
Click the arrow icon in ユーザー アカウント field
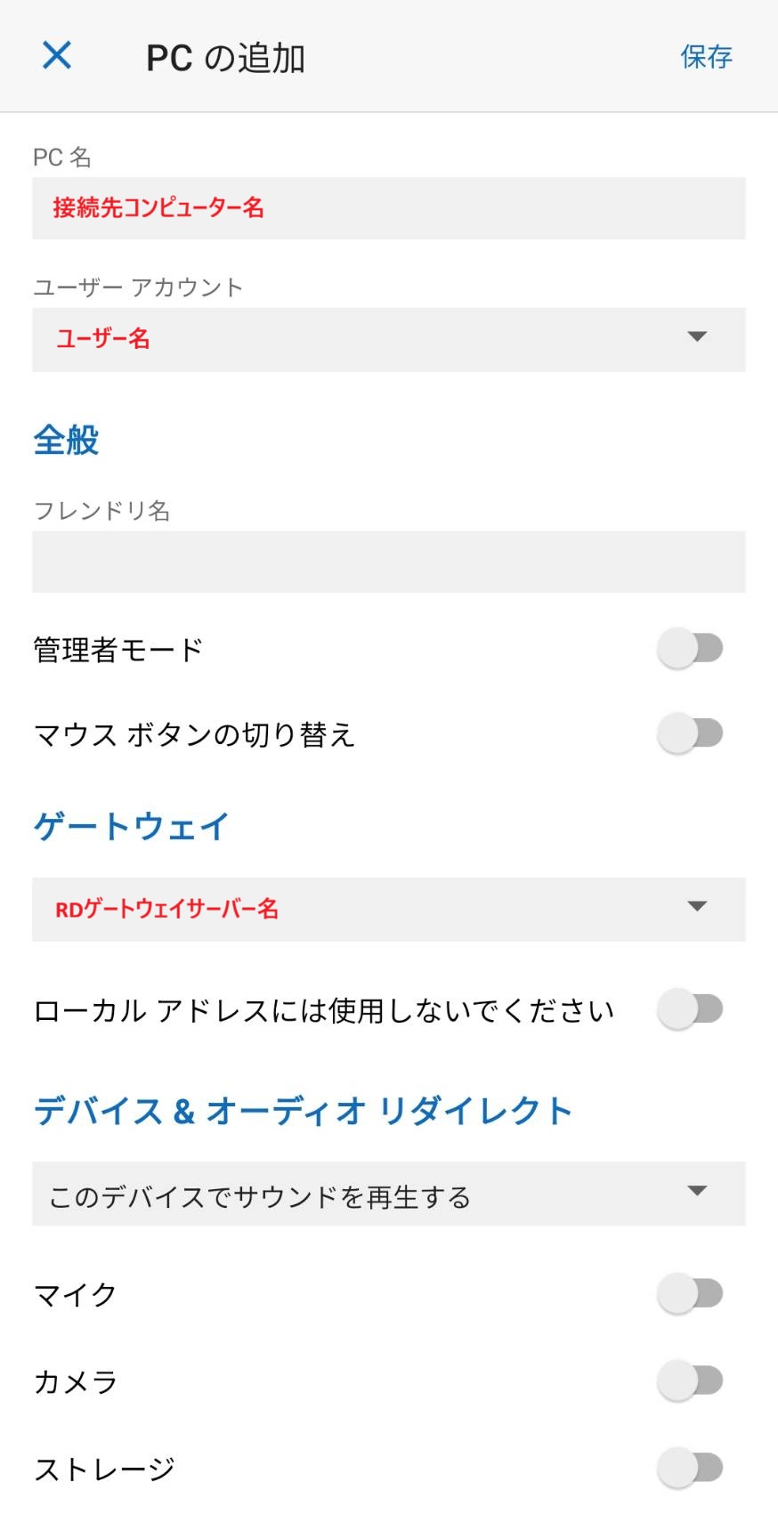(x=697, y=336)
